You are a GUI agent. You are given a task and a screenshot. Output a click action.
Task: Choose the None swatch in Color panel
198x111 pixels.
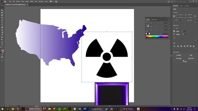tap(147, 34)
